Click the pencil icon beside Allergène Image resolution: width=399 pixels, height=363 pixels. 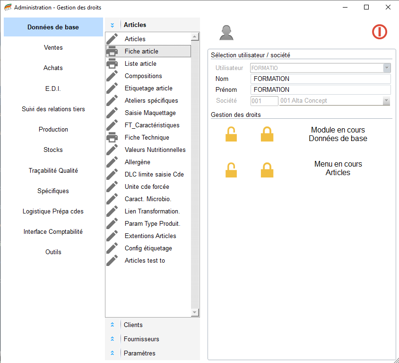point(112,162)
